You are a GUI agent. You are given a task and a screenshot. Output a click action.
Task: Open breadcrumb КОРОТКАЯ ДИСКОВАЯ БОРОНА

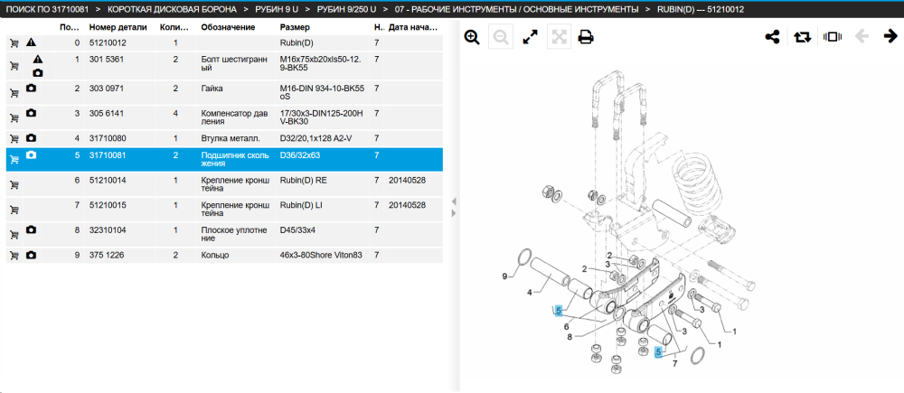tap(172, 9)
